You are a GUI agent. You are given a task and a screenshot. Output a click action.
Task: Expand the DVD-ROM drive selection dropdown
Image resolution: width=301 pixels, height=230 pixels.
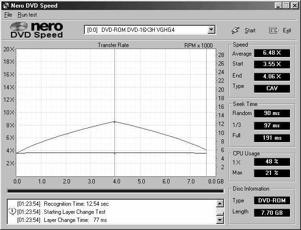click(x=211, y=30)
